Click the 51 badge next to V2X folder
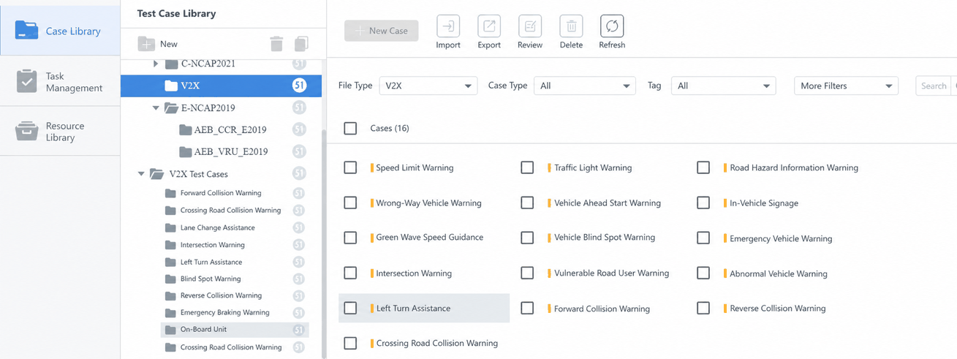 pos(299,86)
